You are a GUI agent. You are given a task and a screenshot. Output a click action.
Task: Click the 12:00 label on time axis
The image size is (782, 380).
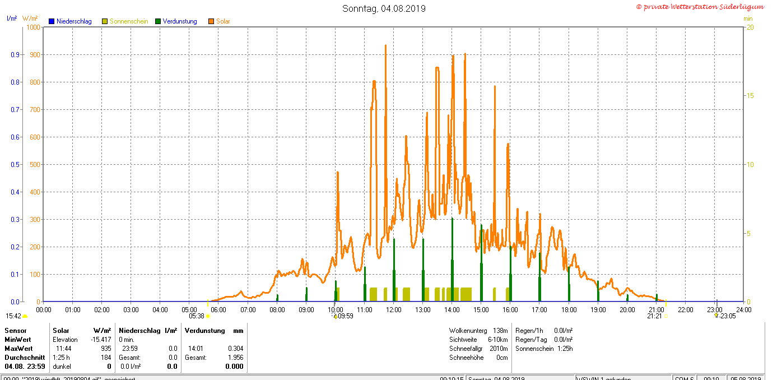coord(394,309)
